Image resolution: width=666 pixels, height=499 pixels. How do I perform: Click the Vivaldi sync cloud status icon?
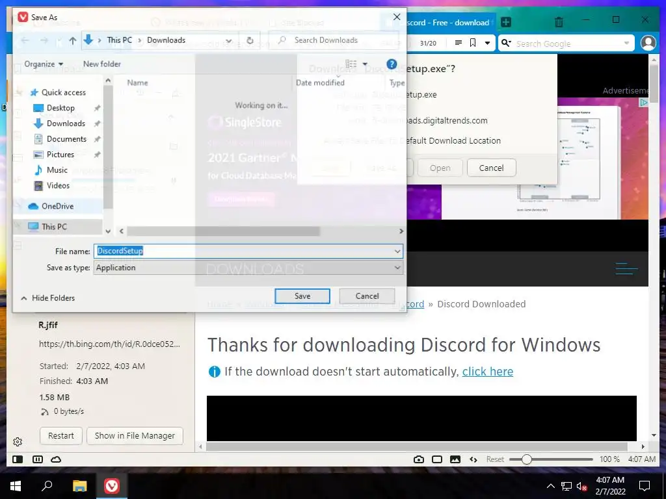(56, 459)
